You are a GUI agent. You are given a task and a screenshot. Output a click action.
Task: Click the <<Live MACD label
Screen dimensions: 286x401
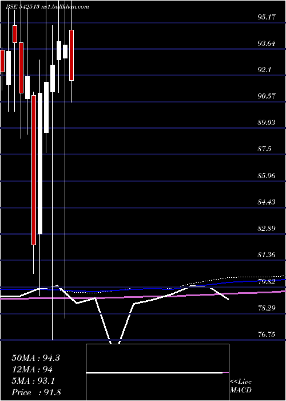coord(241,386)
